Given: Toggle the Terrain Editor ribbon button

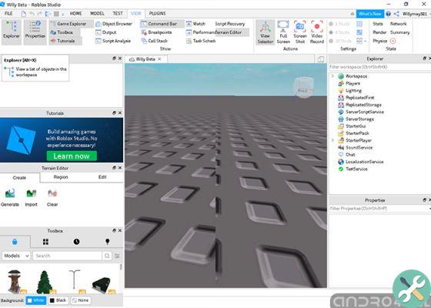Looking at the screenshot, I should [232, 32].
